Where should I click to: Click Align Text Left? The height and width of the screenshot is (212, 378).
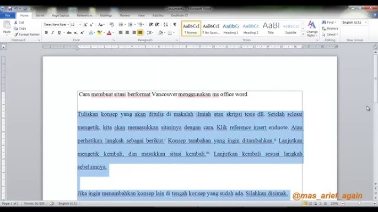121,32
